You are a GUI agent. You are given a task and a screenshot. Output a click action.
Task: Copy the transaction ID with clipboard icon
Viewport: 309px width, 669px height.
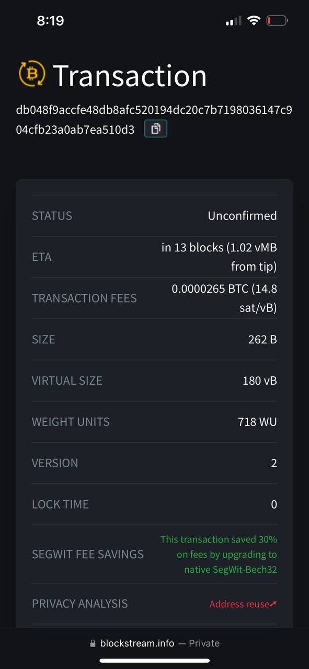[x=155, y=129]
